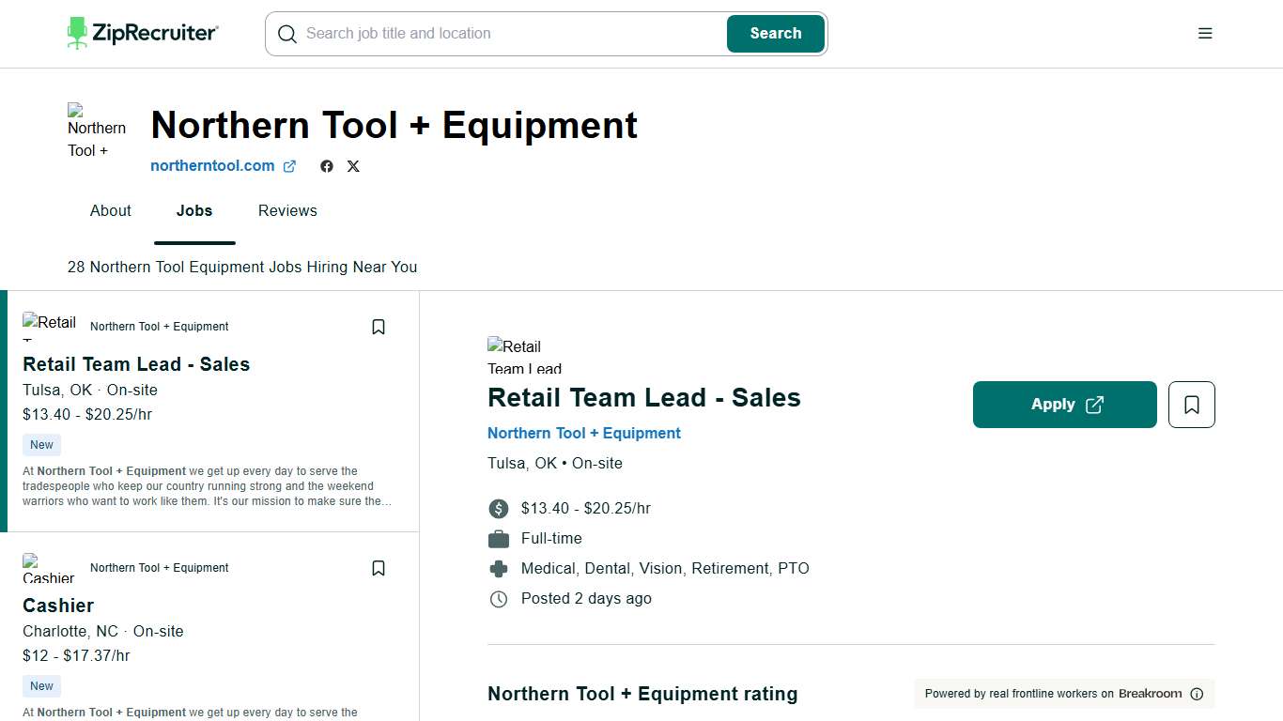Bookmark the Cashier job card
Image resolution: width=1283 pixels, height=721 pixels.
pyautogui.click(x=378, y=567)
